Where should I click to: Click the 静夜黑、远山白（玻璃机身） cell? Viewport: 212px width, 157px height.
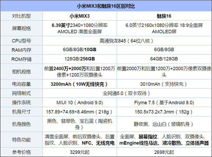(164, 124)
